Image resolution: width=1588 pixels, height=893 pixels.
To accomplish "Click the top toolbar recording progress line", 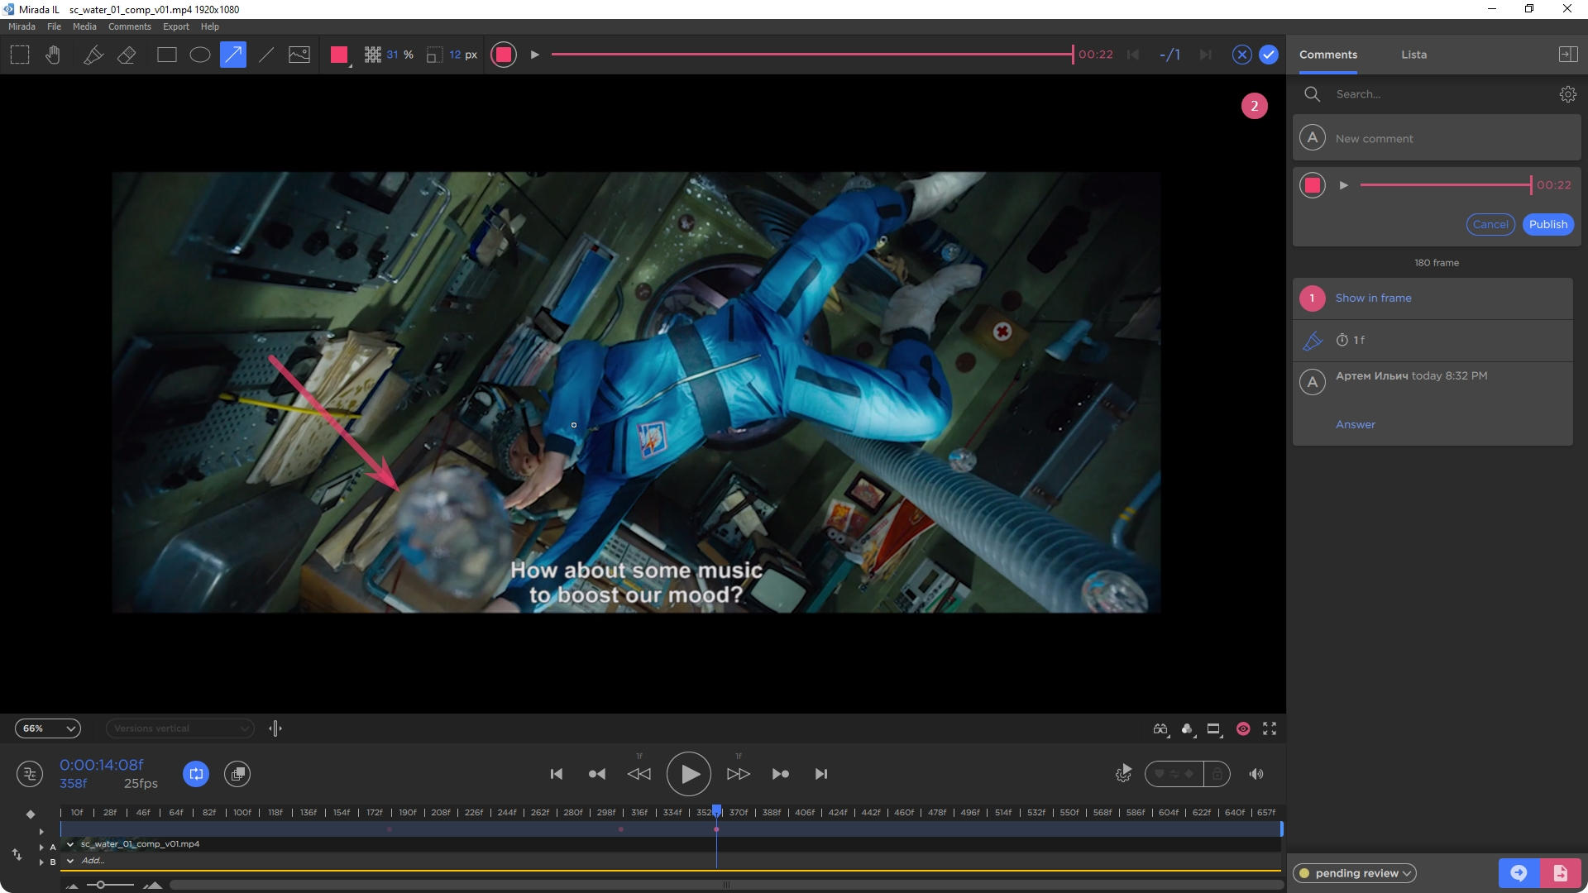I will pos(812,55).
